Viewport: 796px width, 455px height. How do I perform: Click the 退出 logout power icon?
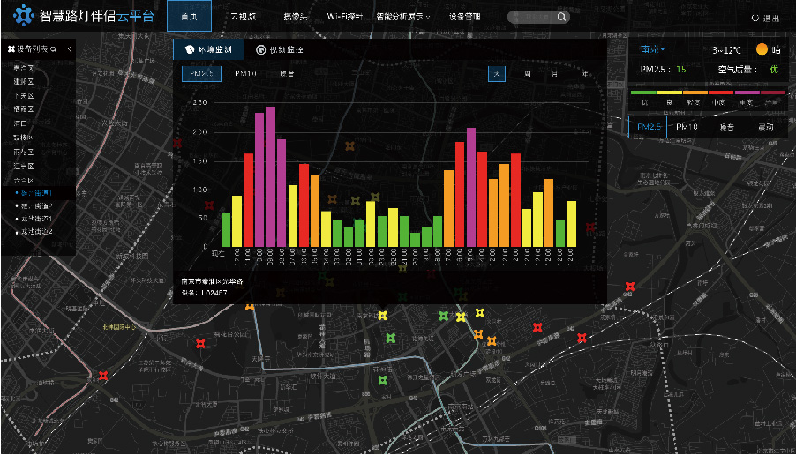coord(755,18)
